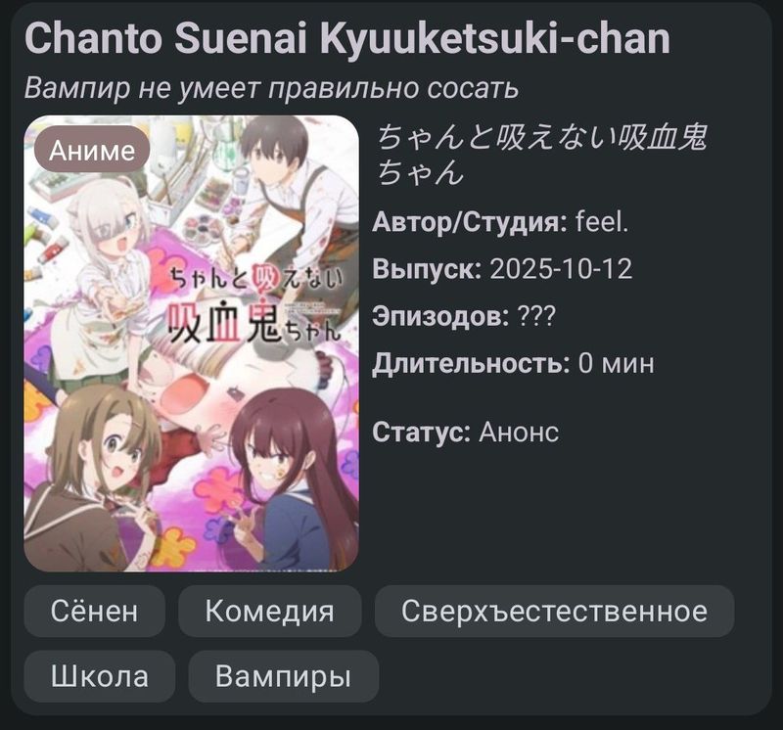The height and width of the screenshot is (730, 783).
Task: Select the Japanese title text
Action: (542, 155)
